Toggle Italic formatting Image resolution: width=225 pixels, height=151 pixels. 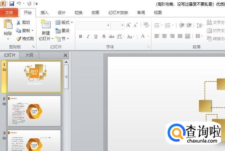(x=88, y=36)
